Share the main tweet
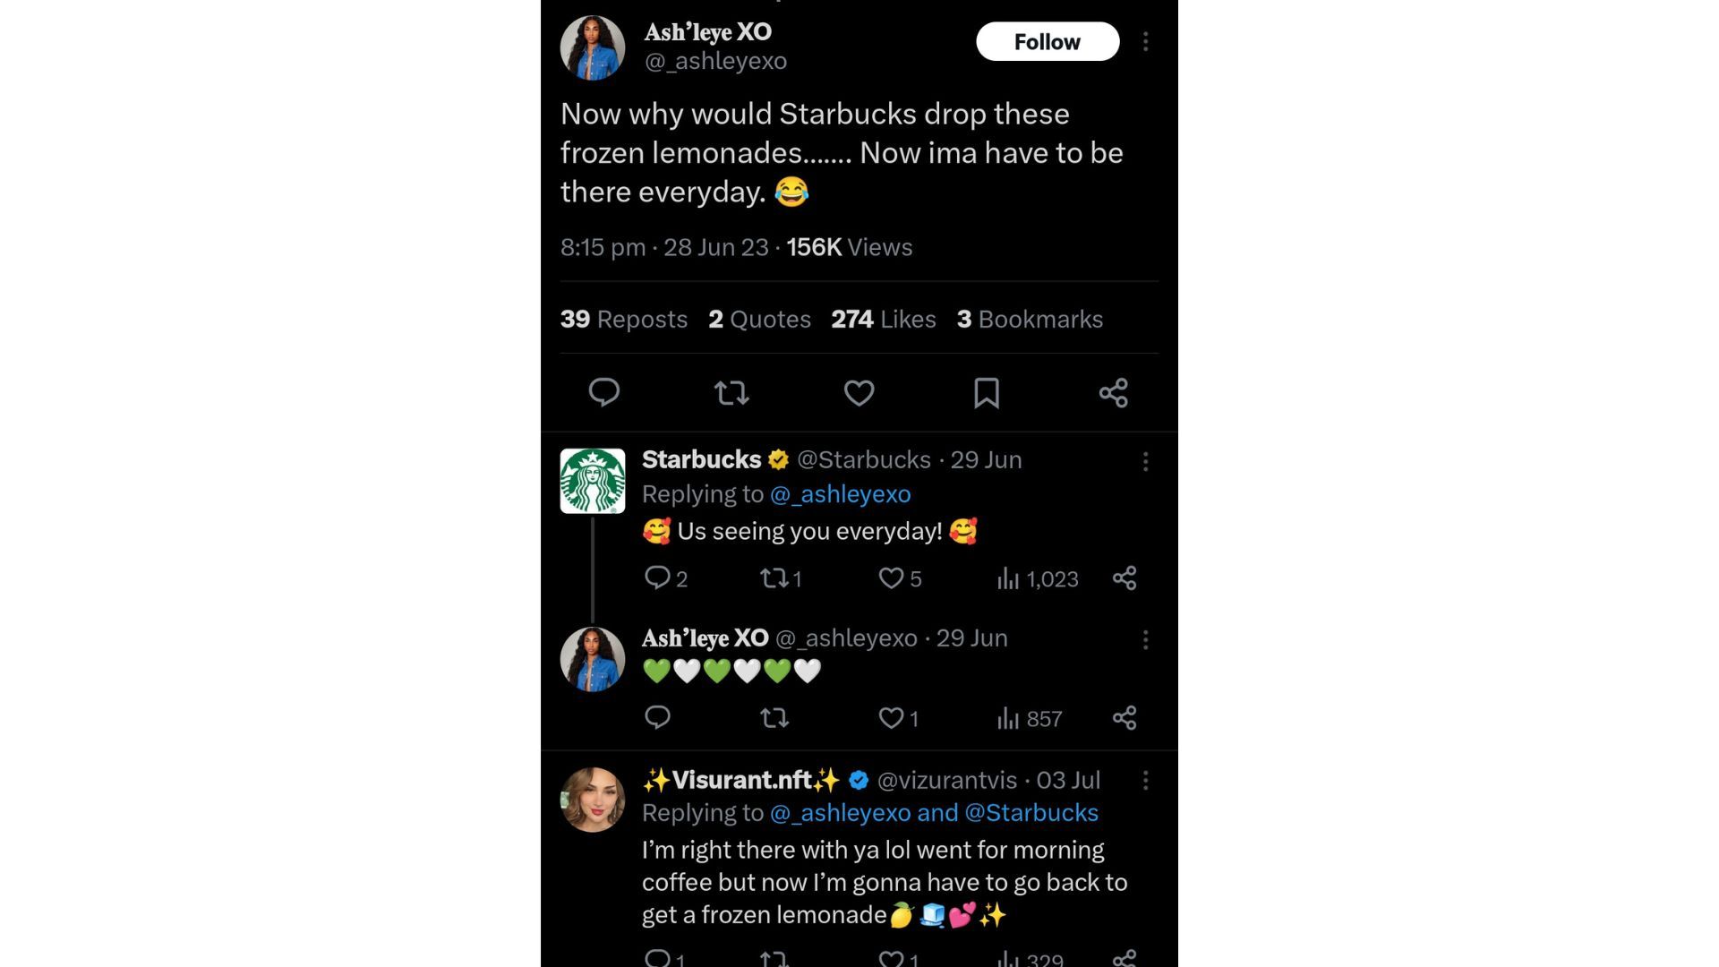Image resolution: width=1719 pixels, height=967 pixels. click(x=1113, y=392)
